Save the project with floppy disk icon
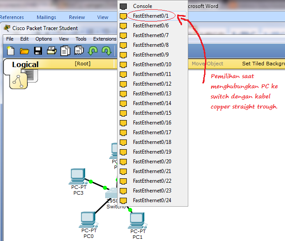Viewport: 285px width, 241px height. [38, 51]
